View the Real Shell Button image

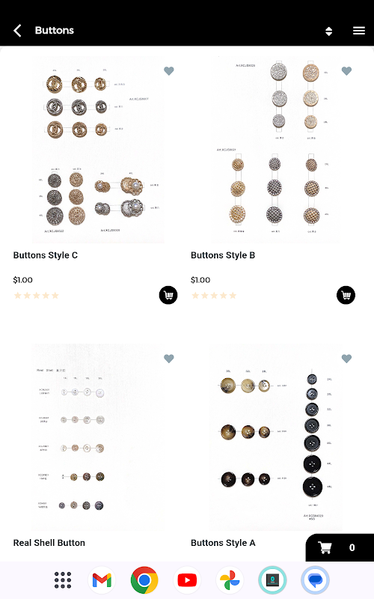point(98,437)
